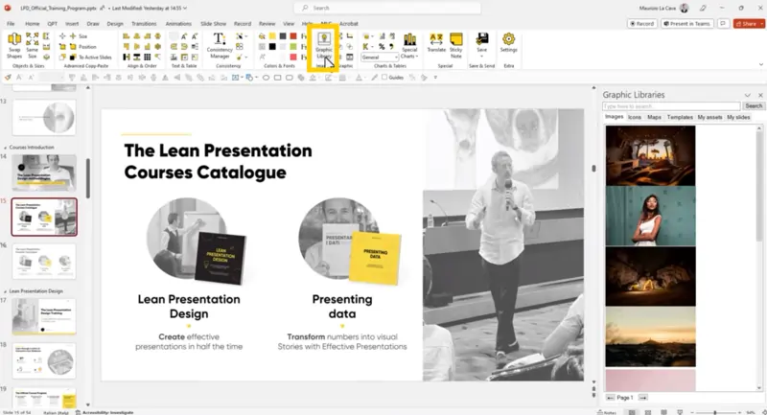Click the grid icon in Align & Order

coord(148,58)
